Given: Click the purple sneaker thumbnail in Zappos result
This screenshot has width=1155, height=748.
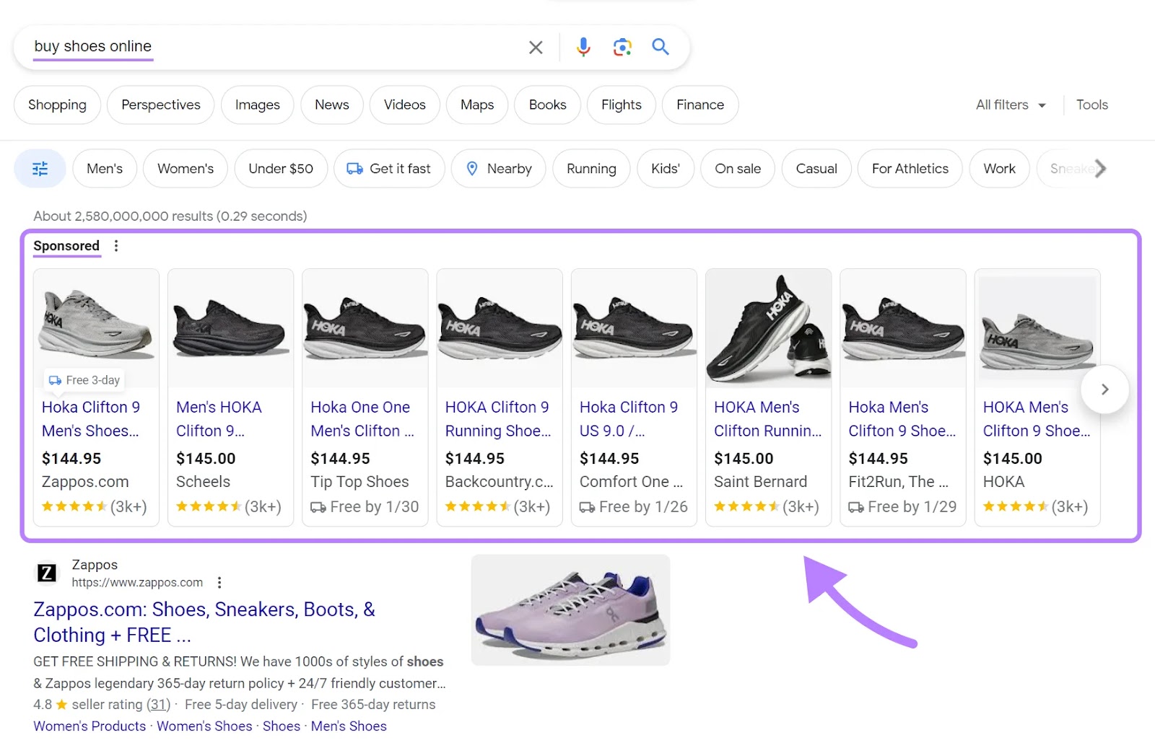Looking at the screenshot, I should [x=570, y=610].
